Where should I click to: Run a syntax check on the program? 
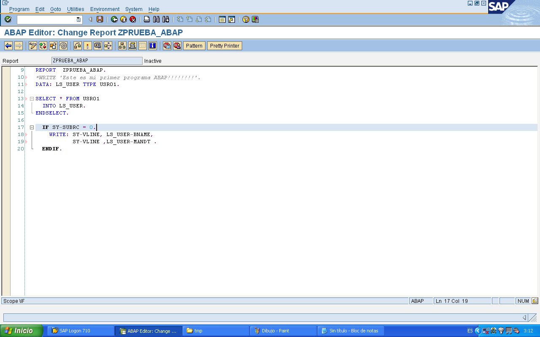pos(43,45)
